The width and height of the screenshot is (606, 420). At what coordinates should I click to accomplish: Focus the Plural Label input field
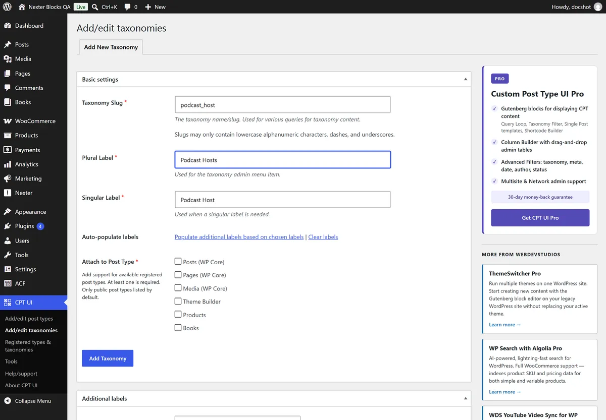[x=282, y=160]
